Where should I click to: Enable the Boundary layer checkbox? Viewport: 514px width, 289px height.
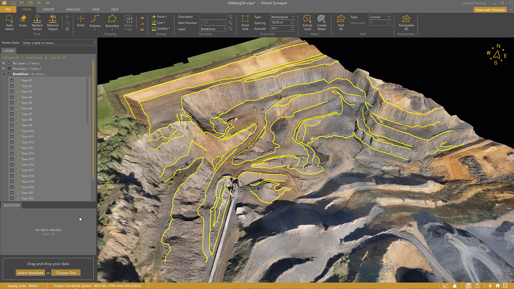pyautogui.click(x=9, y=69)
